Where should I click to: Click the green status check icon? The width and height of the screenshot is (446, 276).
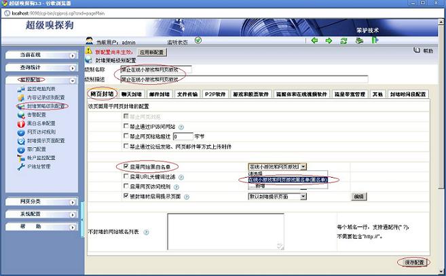point(198,40)
